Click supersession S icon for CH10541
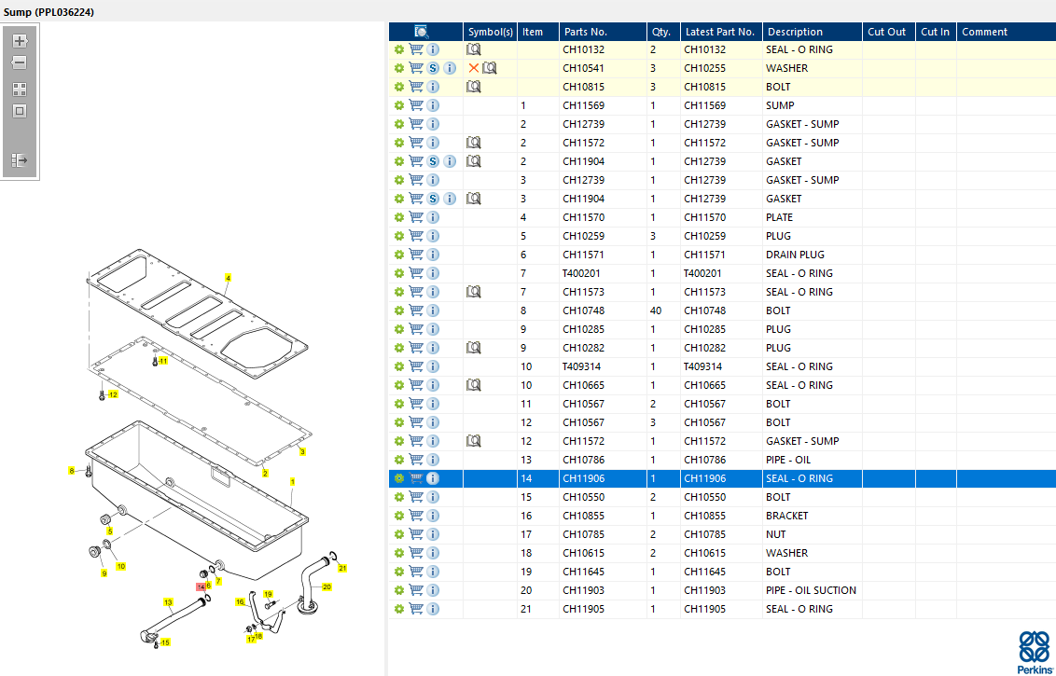 (x=433, y=68)
